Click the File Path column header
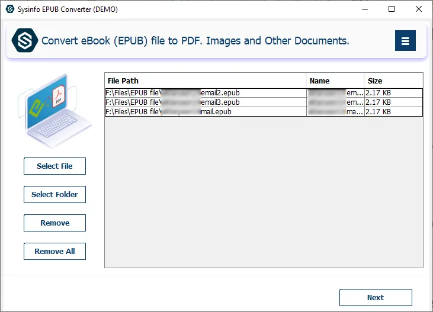Viewport: 433px width, 312px height. 205,81
